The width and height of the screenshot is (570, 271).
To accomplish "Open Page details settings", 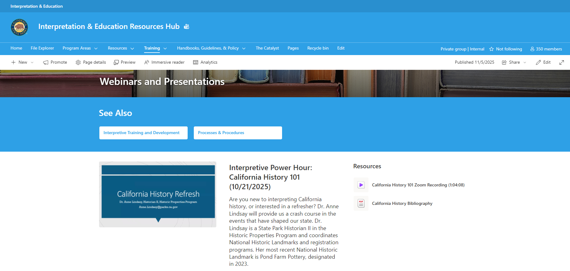I will pyautogui.click(x=91, y=62).
